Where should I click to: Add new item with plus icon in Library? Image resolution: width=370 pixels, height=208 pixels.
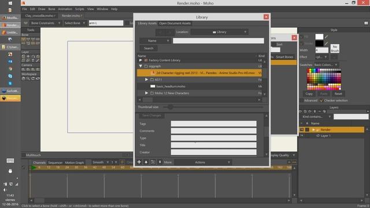click(x=139, y=162)
